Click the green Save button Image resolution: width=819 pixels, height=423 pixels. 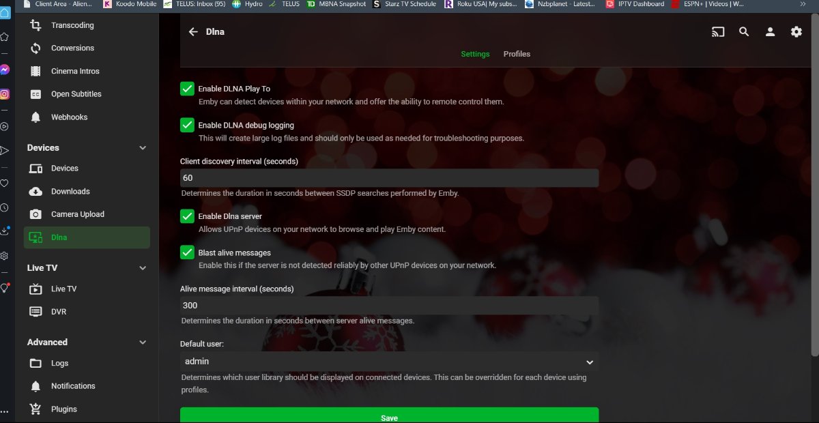click(389, 415)
